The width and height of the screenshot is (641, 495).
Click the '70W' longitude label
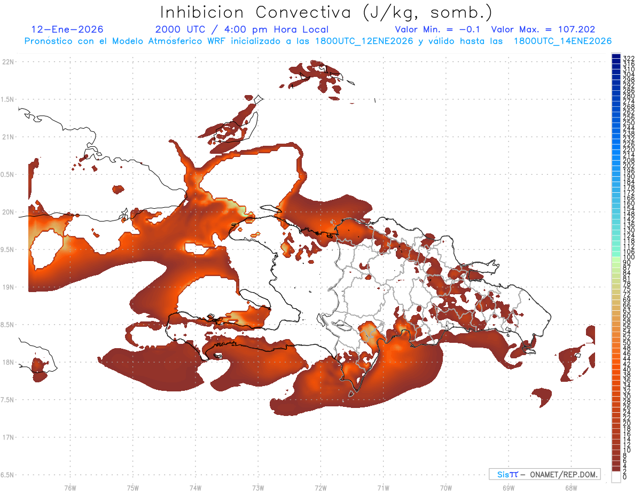click(x=445, y=487)
